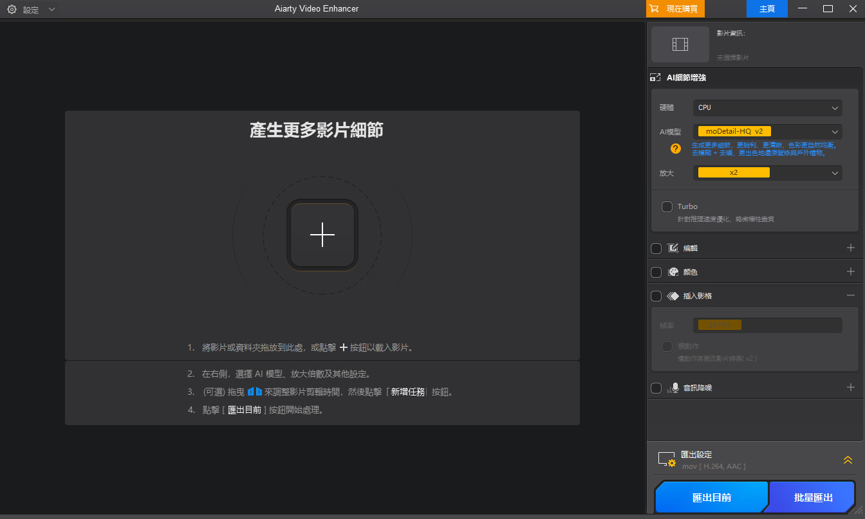865x519 pixels.
Task: Expand the 編輯 section with plus
Action: click(851, 248)
